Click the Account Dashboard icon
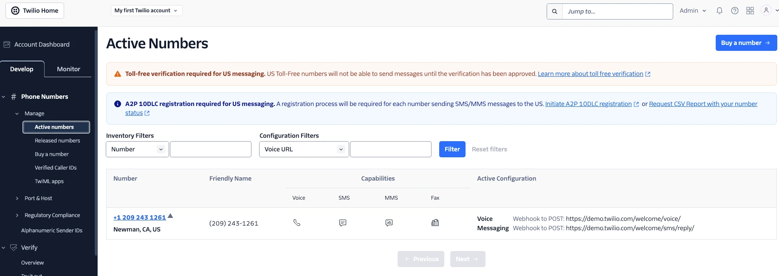Image resolution: width=779 pixels, height=276 pixels. tap(7, 45)
